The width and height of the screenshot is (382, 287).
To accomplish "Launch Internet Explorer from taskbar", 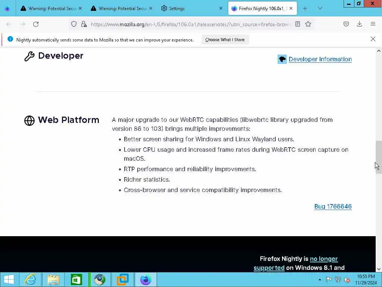I will 31,280.
